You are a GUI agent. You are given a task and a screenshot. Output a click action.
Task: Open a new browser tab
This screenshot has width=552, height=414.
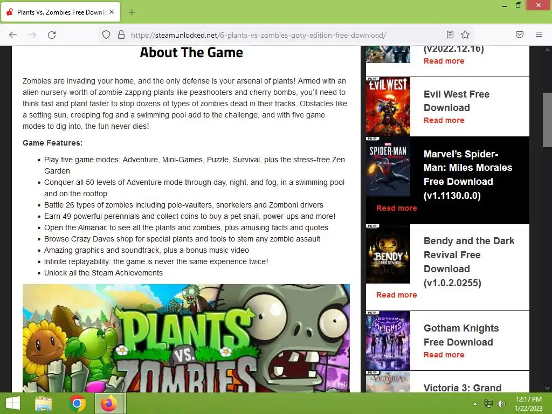point(132,12)
